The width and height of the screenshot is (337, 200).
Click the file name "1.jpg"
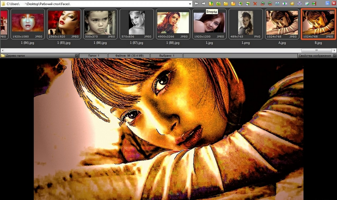(x=209, y=43)
